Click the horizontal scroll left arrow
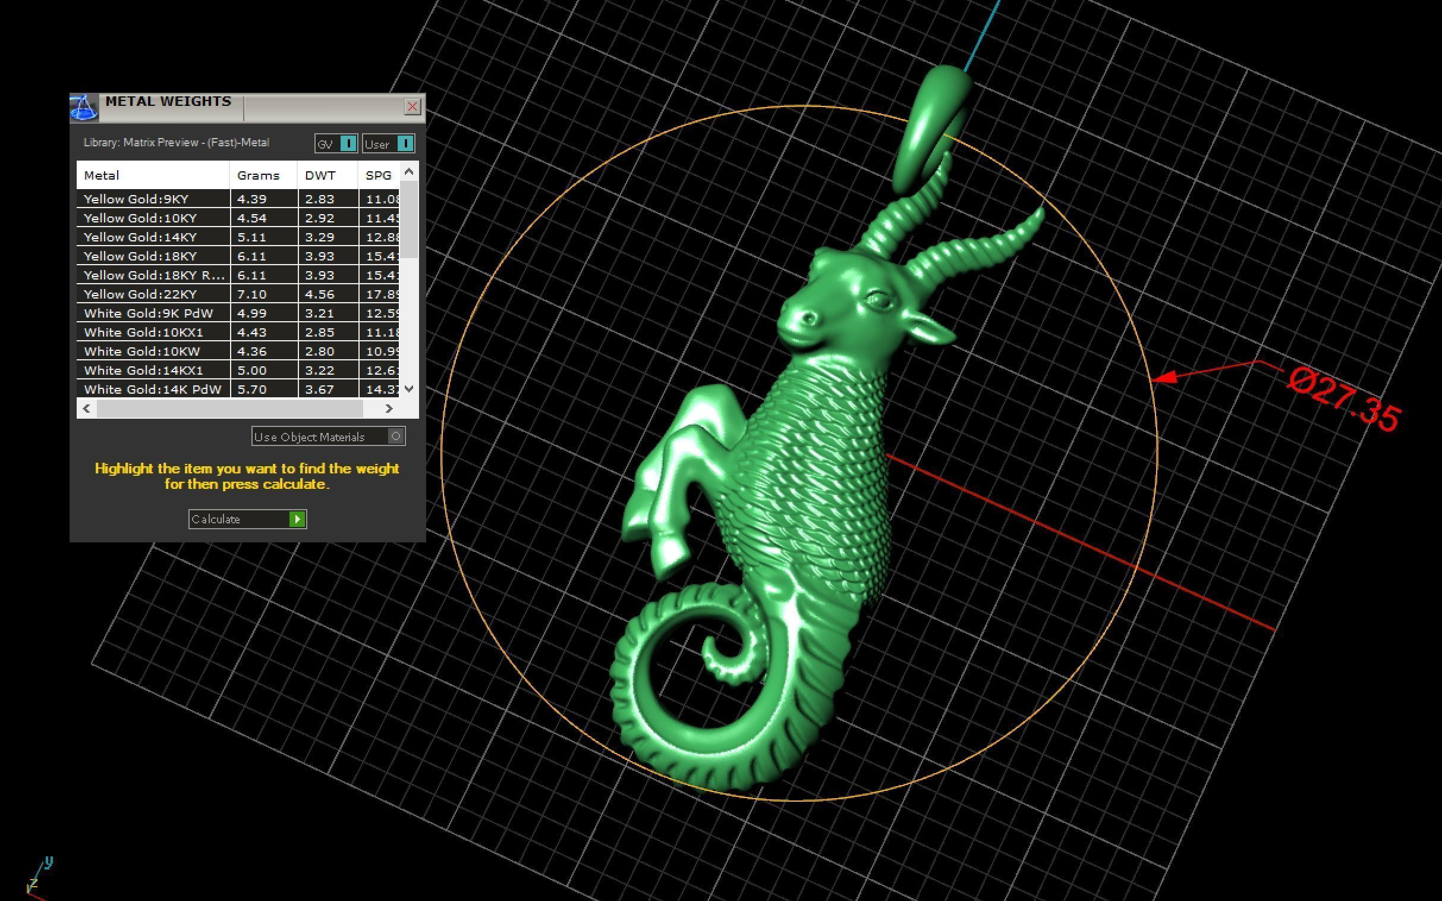1442x901 pixels. [x=87, y=408]
